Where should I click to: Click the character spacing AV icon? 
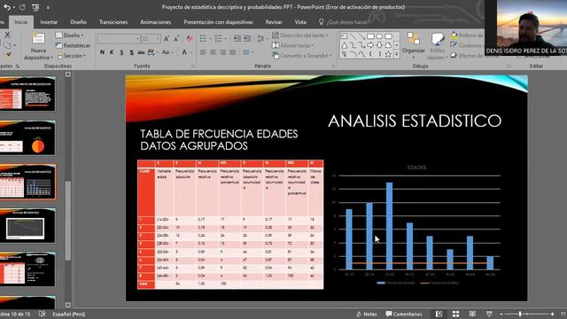[x=151, y=52]
